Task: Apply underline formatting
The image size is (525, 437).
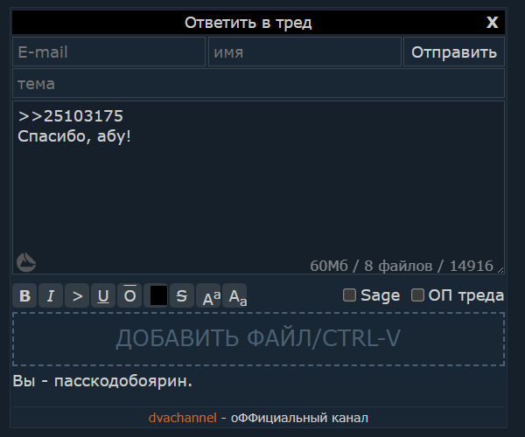Action: [103, 295]
